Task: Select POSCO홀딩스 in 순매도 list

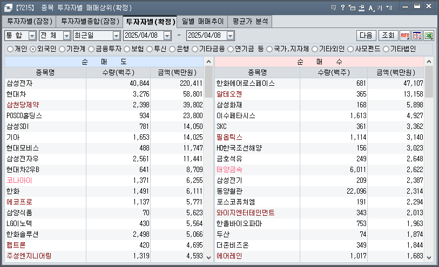Action: pos(24,116)
